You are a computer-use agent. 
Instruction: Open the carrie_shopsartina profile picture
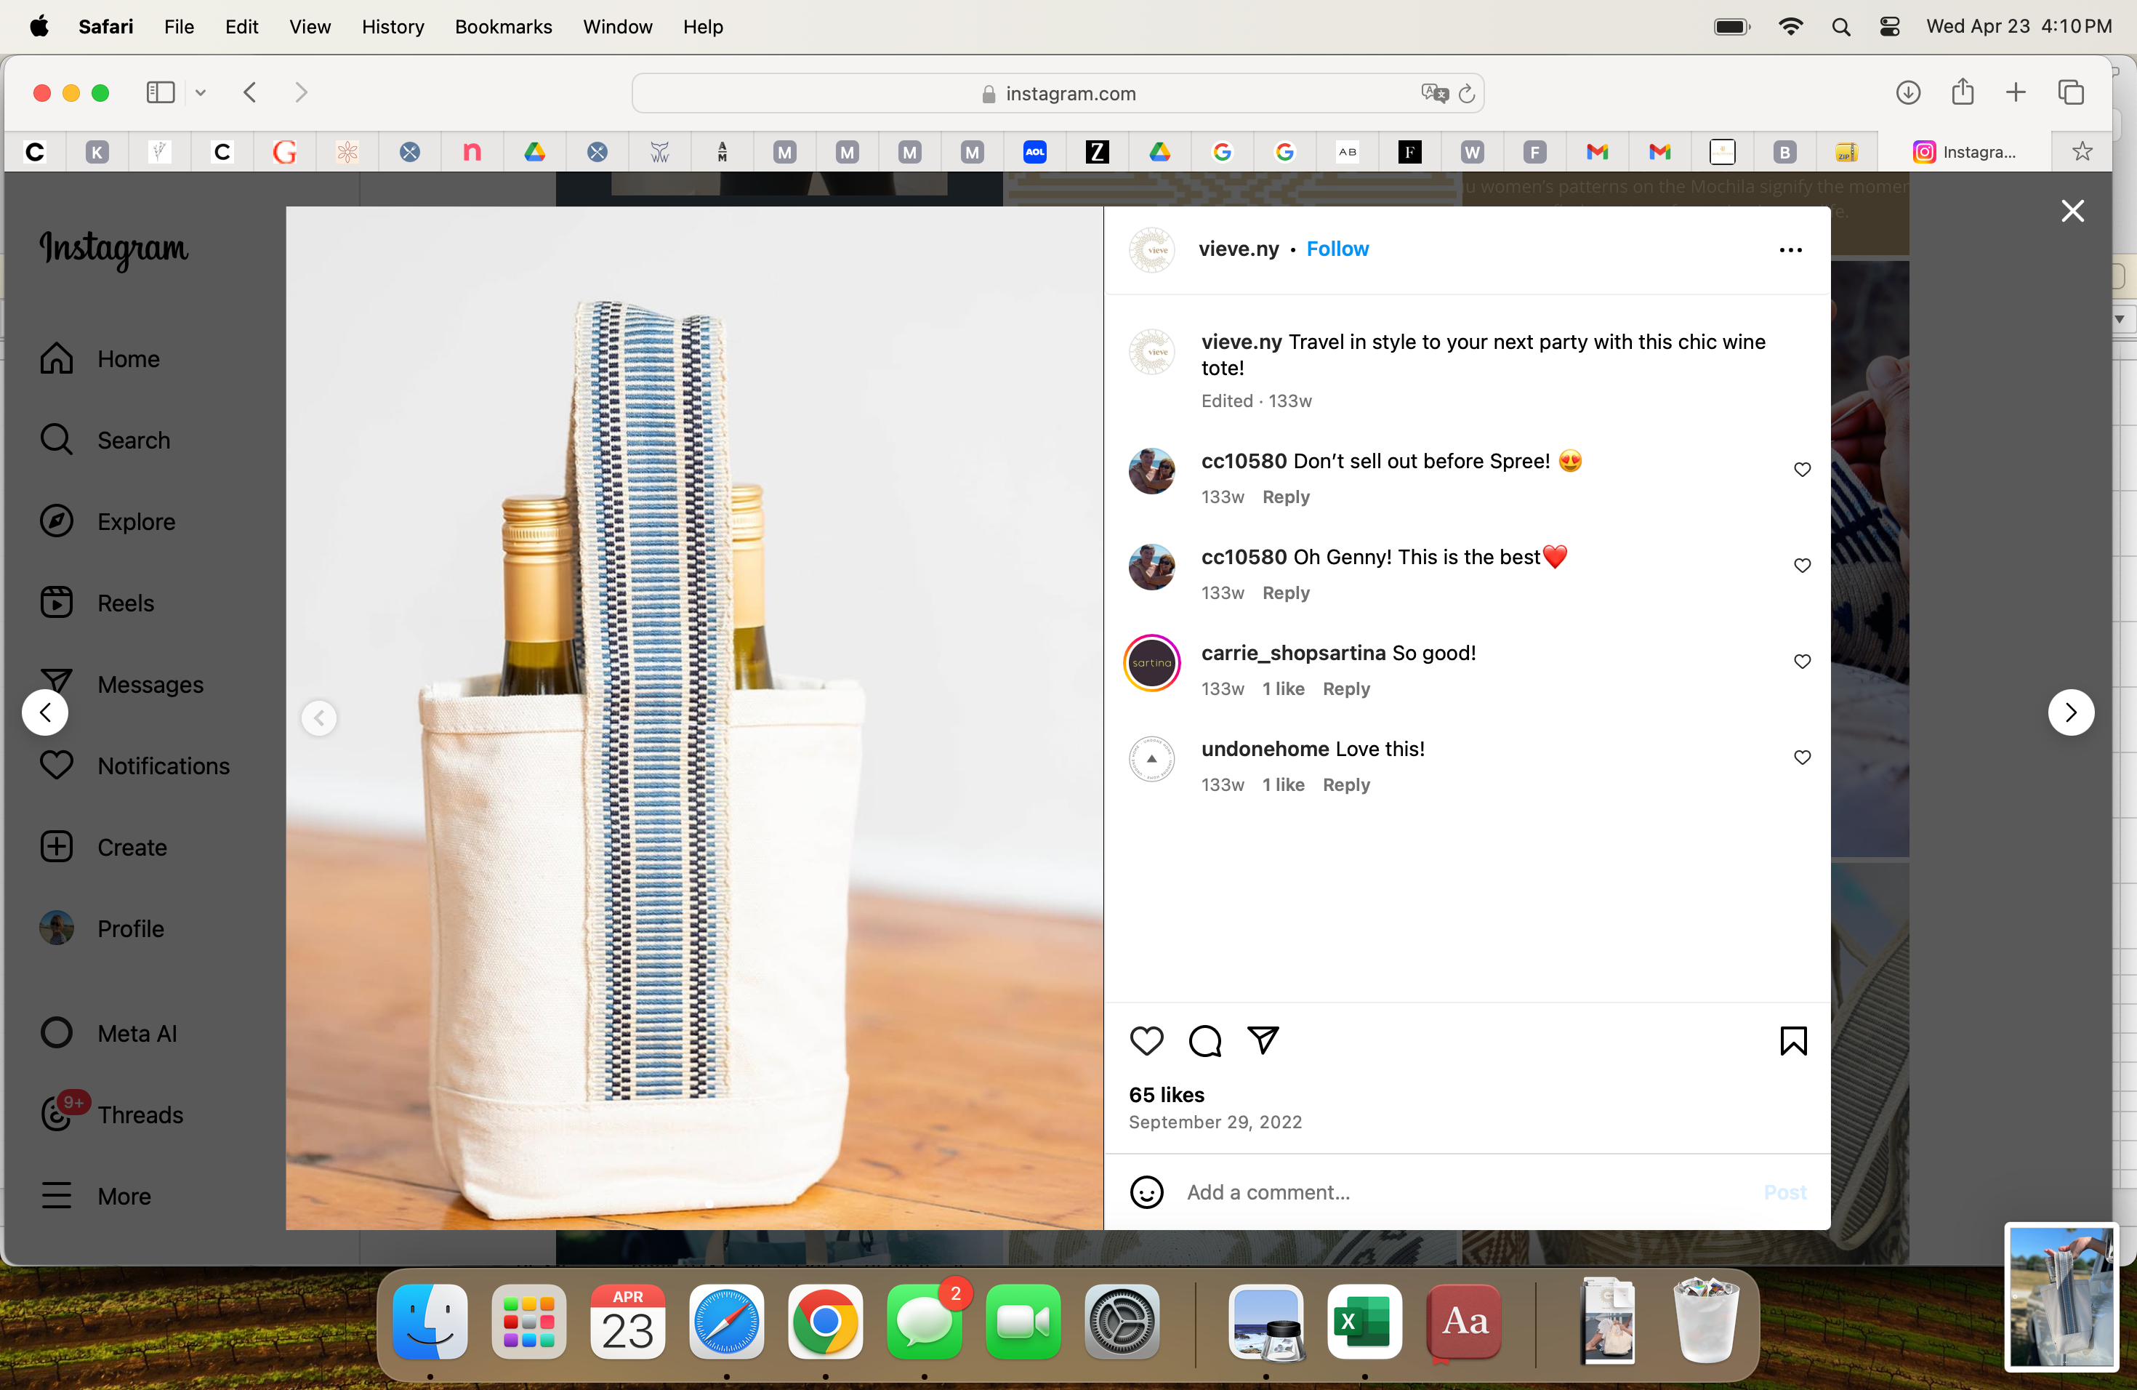click(x=1152, y=663)
